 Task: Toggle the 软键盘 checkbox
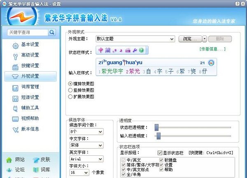(161, 160)
